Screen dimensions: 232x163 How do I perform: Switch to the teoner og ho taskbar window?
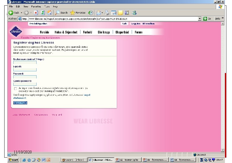coord(128,160)
